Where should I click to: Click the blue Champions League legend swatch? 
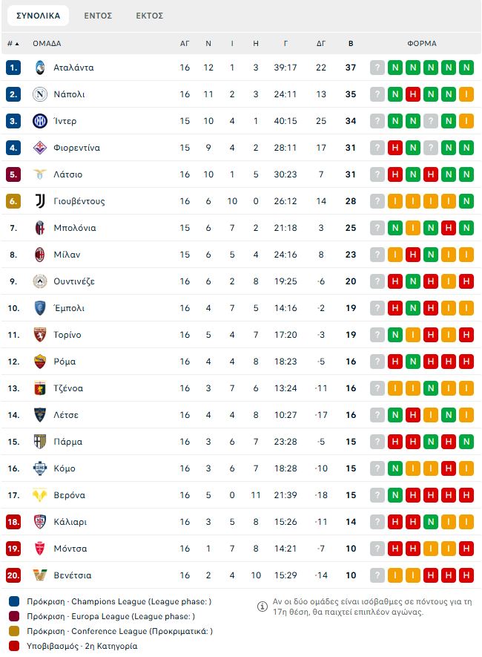pyautogui.click(x=14, y=601)
